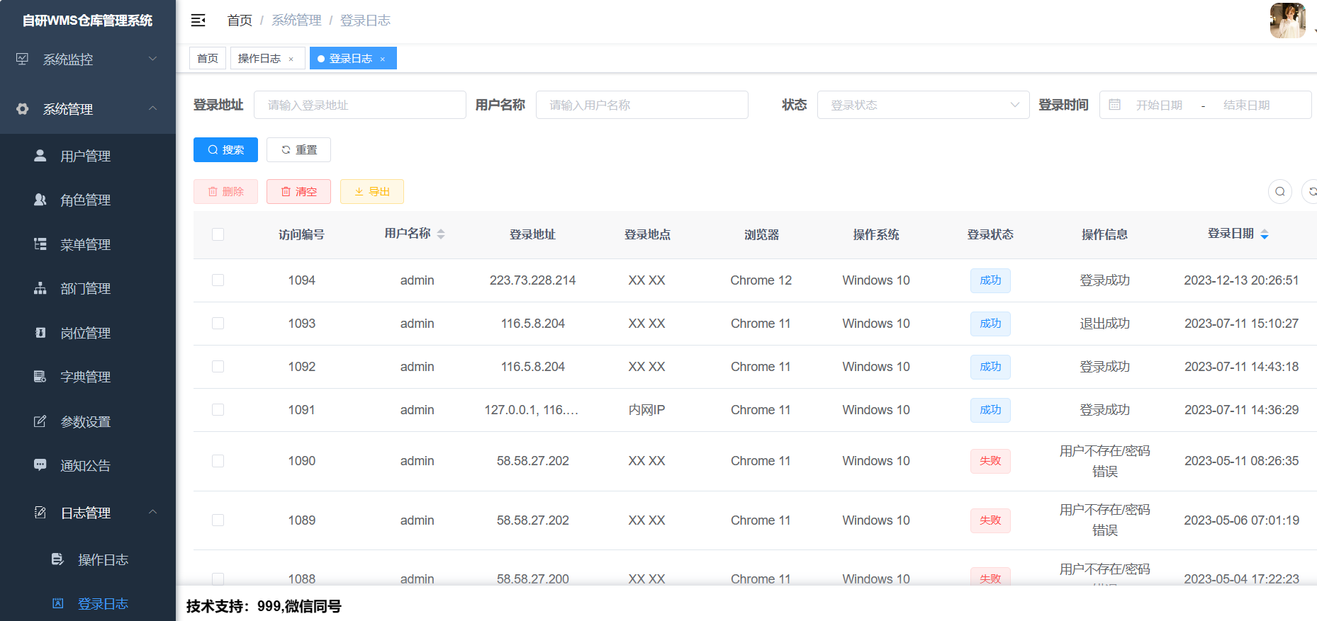Click the 重置 button
1317x621 pixels.
coord(298,149)
